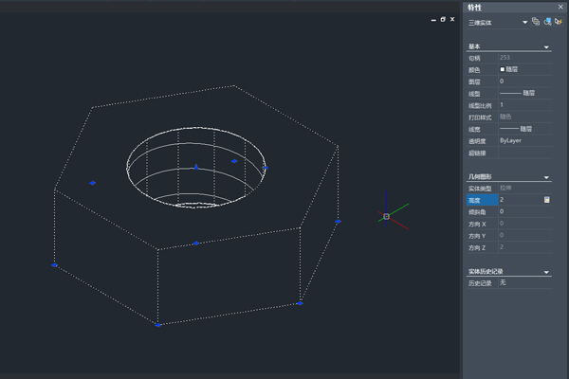Click the 线宽 随层 value
This screenshot has height=379, width=569.
tap(525, 129)
